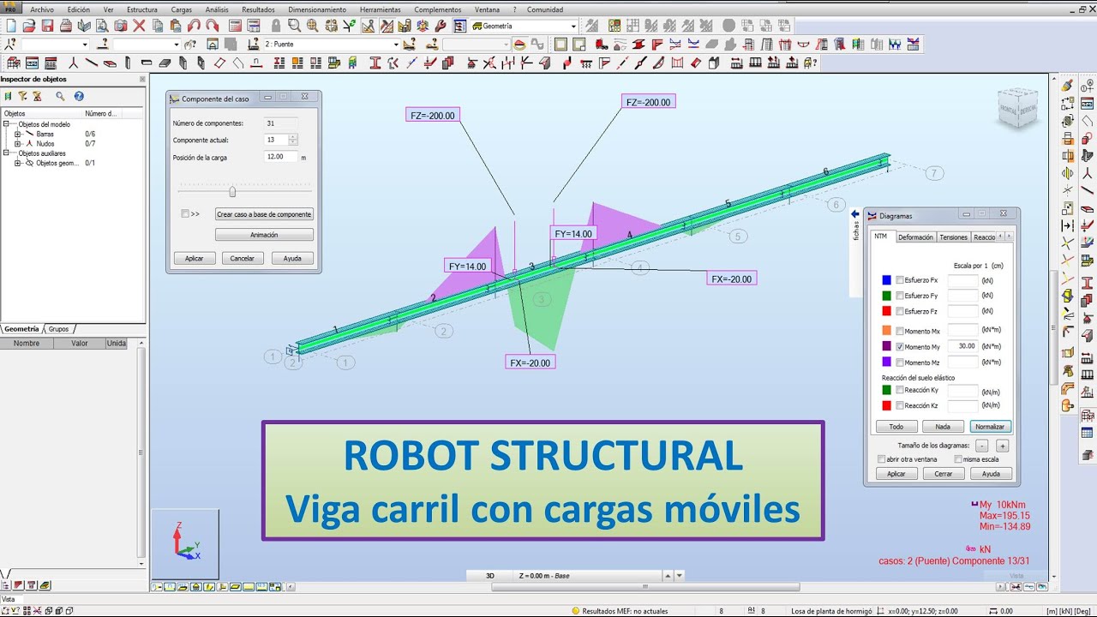Click the 'Componente actual' spinner arrows
The width and height of the screenshot is (1097, 617).
(293, 140)
